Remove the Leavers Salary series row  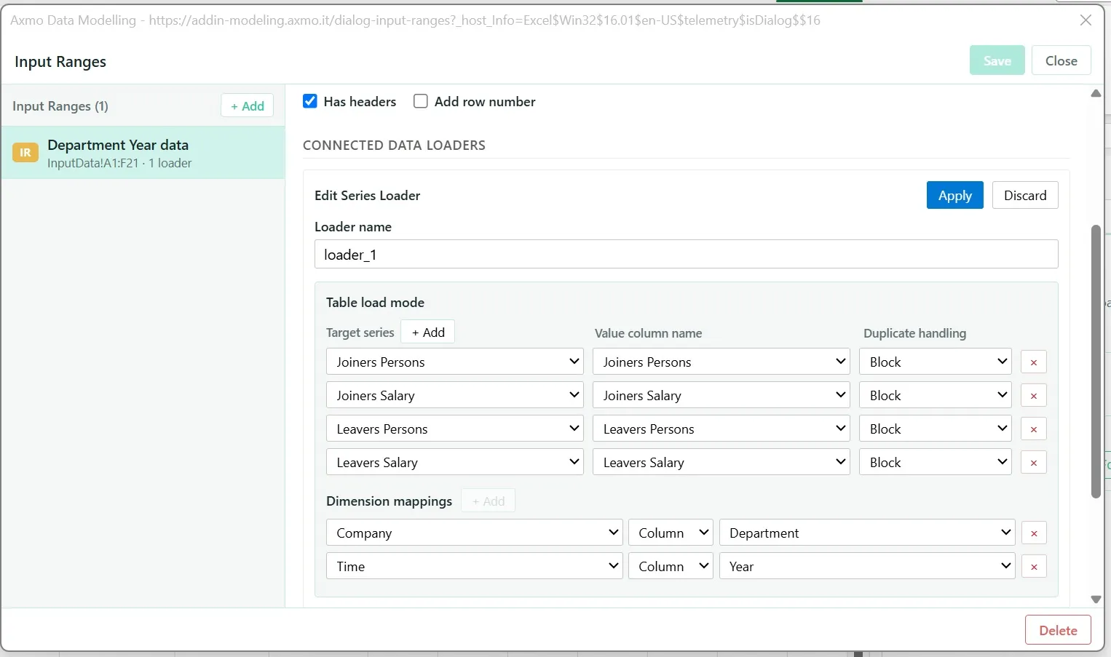pyautogui.click(x=1033, y=462)
